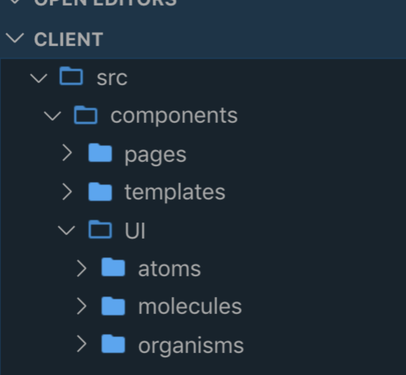This screenshot has height=375, width=406.
Task: Expand the pages folder chevron
Action: (x=67, y=153)
